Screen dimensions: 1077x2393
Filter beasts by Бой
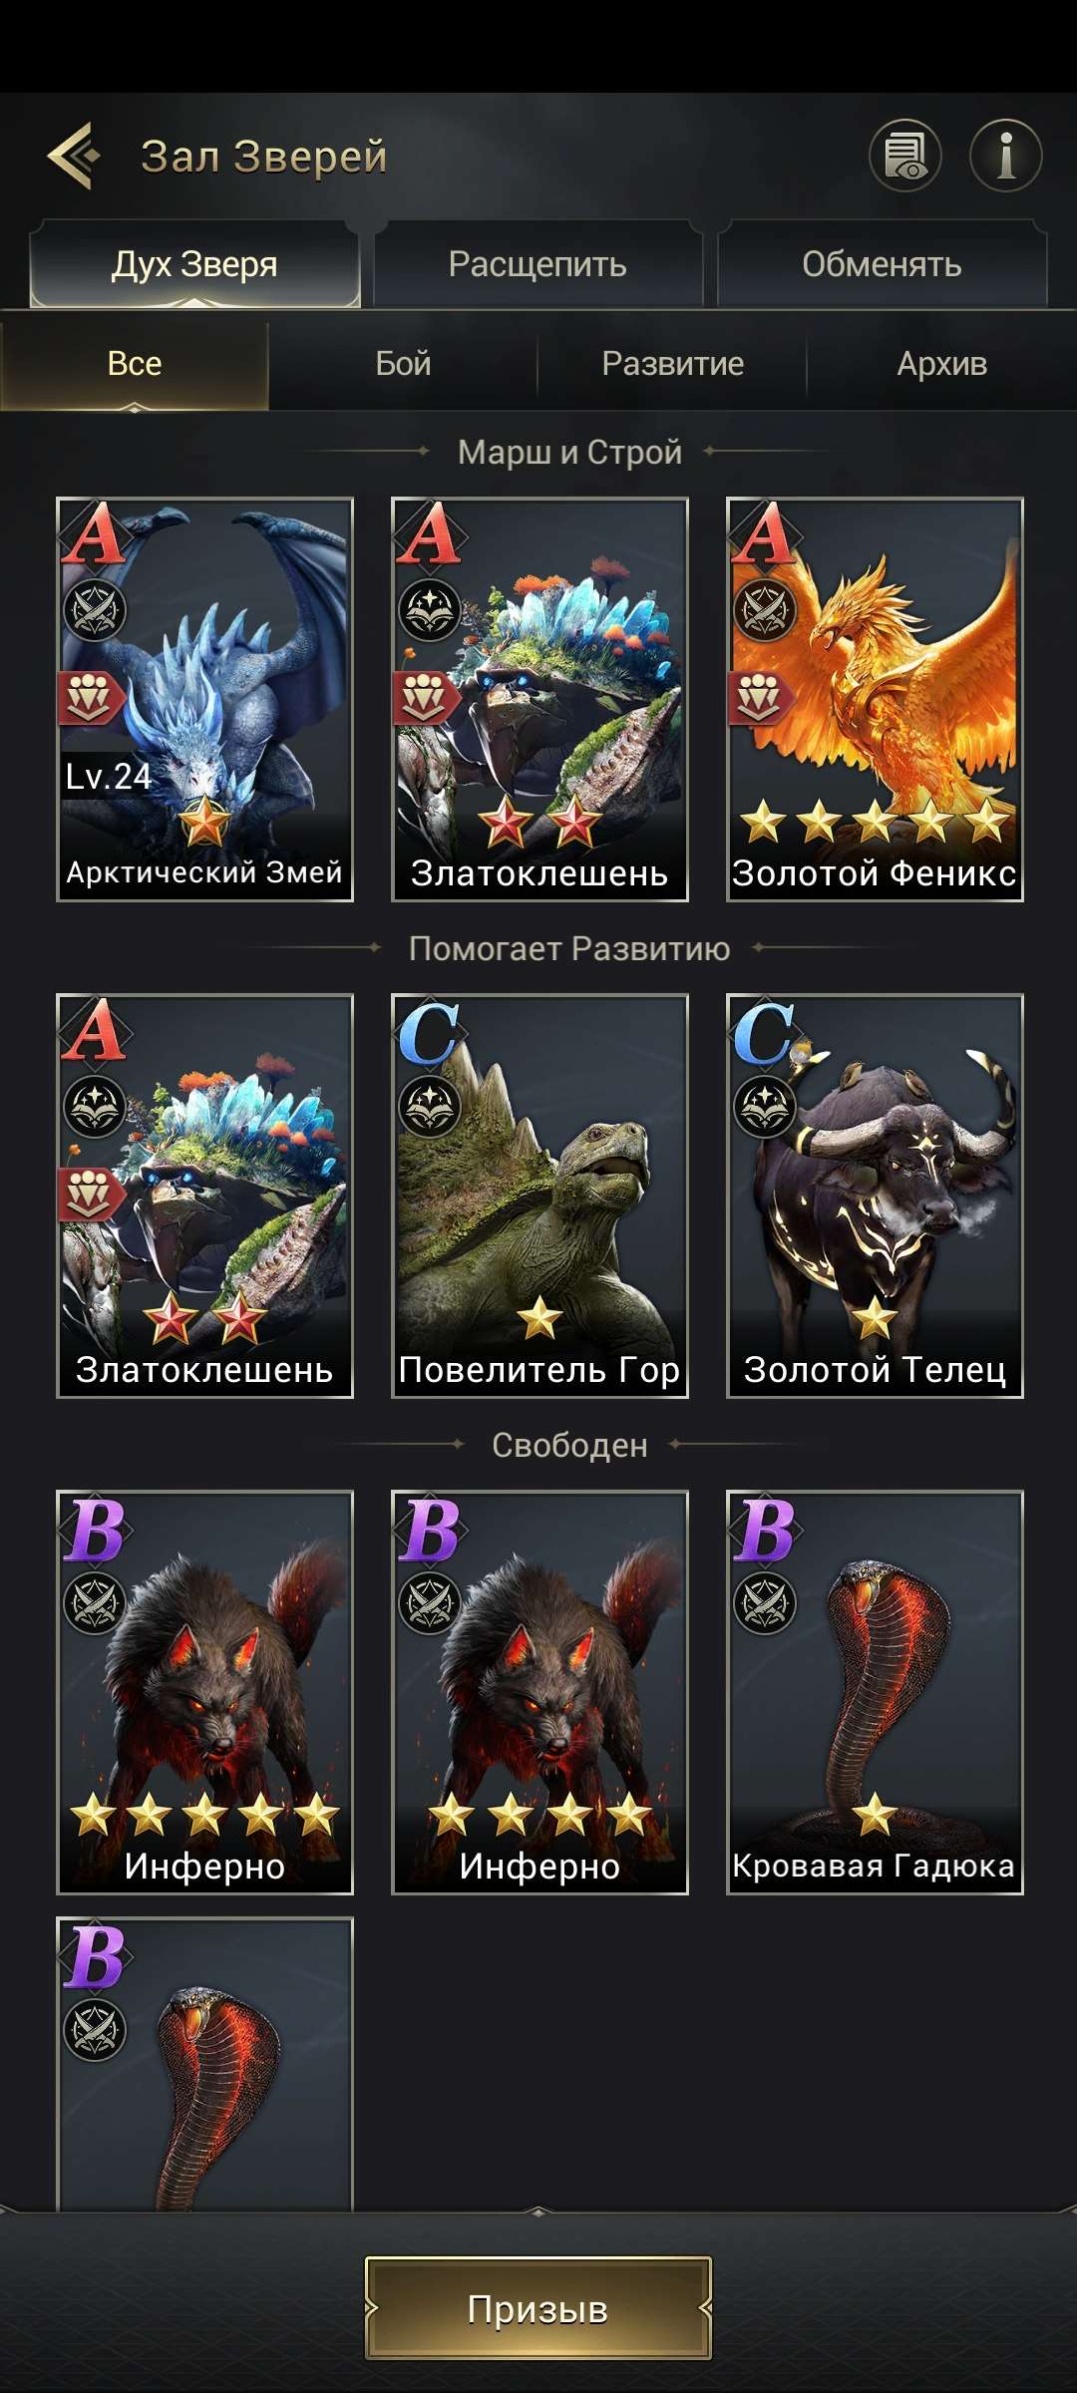[x=403, y=364]
